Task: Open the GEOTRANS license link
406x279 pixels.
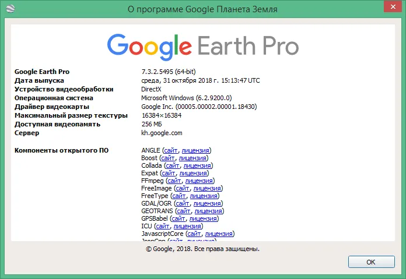Action: (x=208, y=211)
